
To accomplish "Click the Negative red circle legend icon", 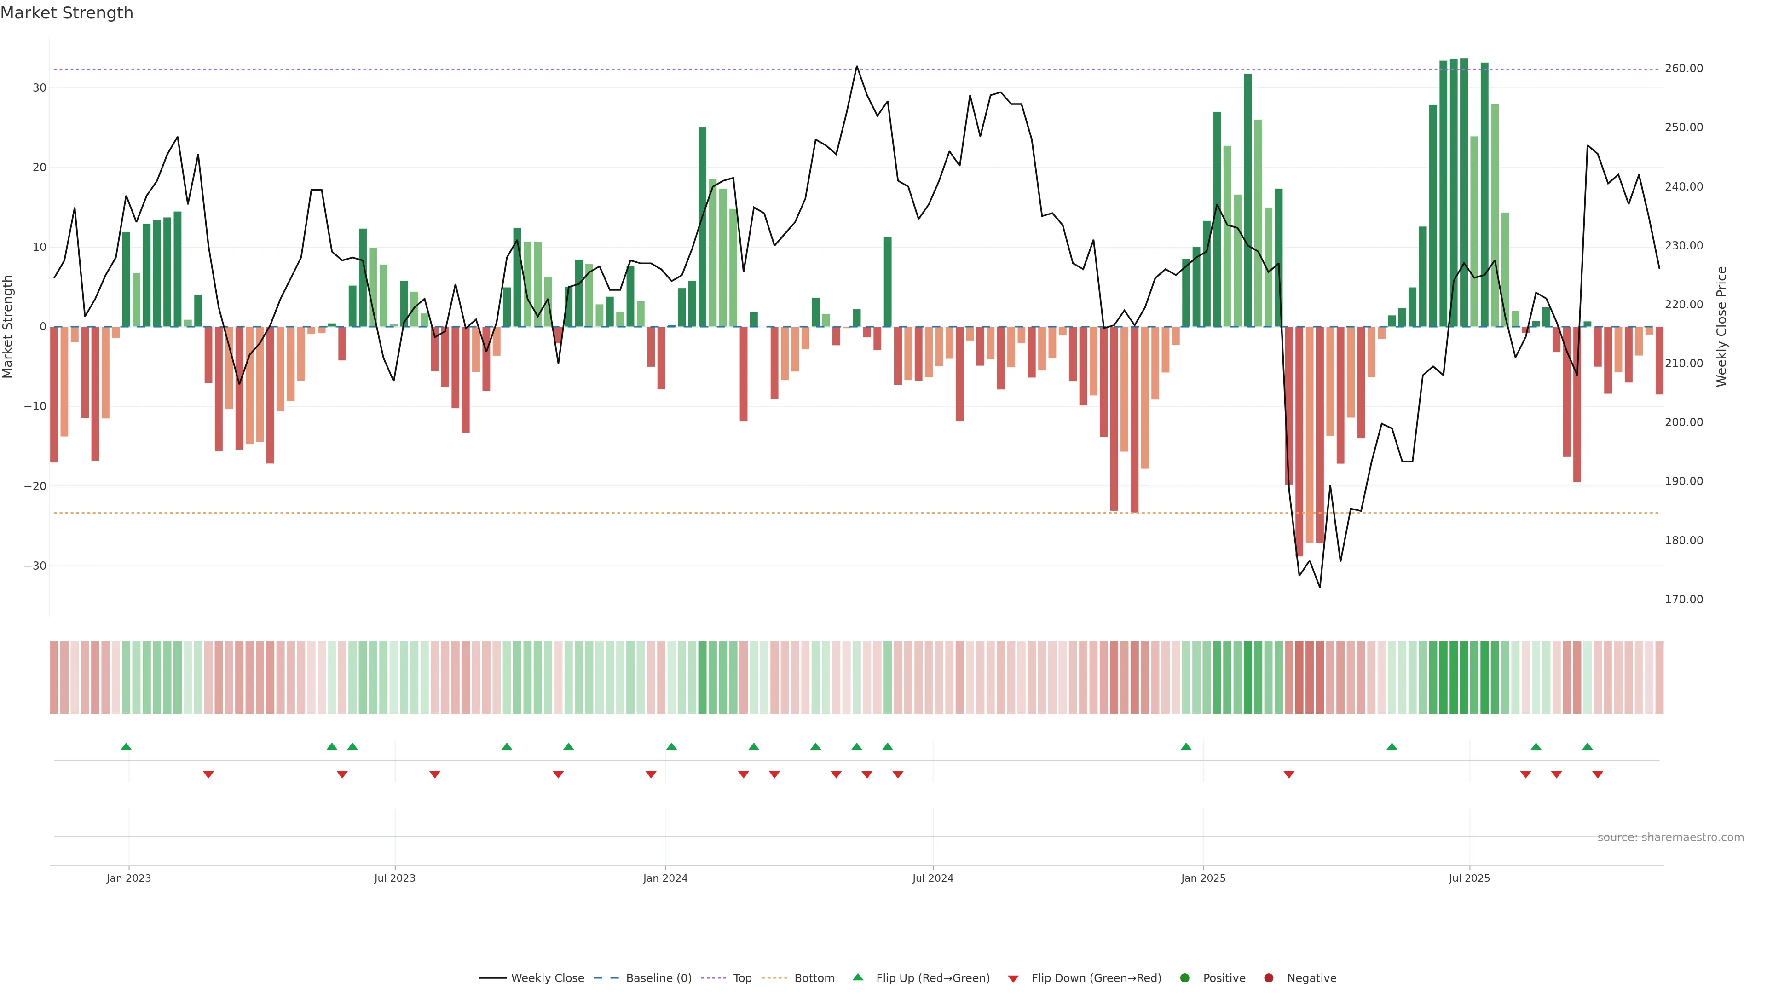I will [1268, 978].
